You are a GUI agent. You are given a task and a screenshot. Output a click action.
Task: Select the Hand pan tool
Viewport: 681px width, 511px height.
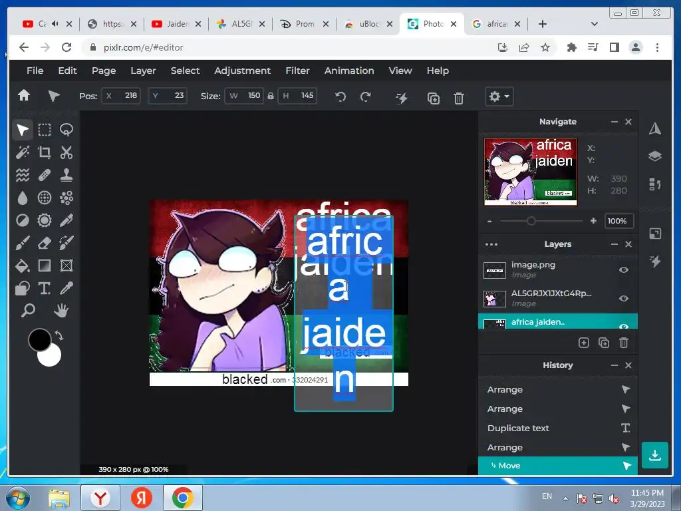(x=61, y=311)
